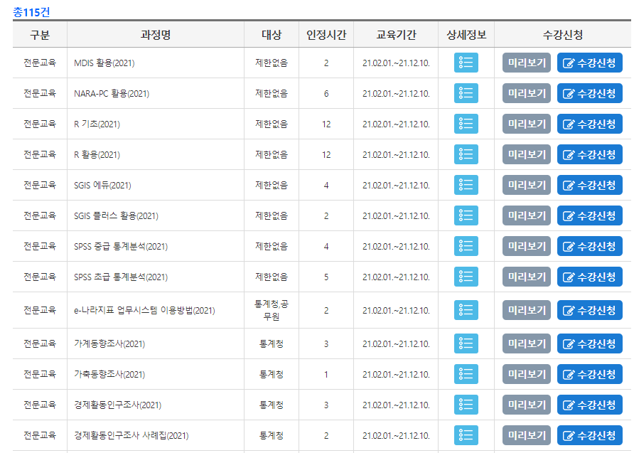Apply for NARA-PC 활용(2021) via 수강신청
This screenshot has width=634, height=453.
click(589, 93)
